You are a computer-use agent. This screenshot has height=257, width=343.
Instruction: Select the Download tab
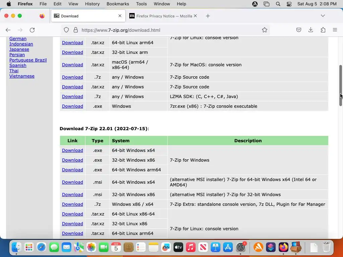(x=88, y=16)
